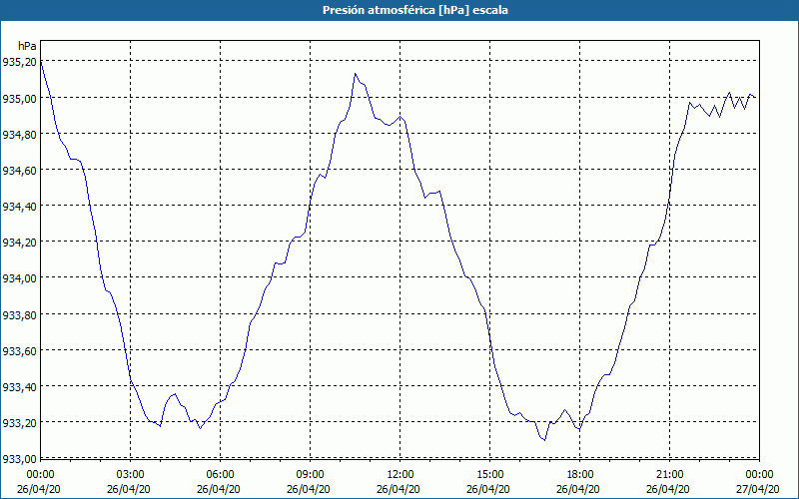Viewport: 799px width, 499px height.
Task: Click the 06:00 time label
Action: (x=220, y=475)
